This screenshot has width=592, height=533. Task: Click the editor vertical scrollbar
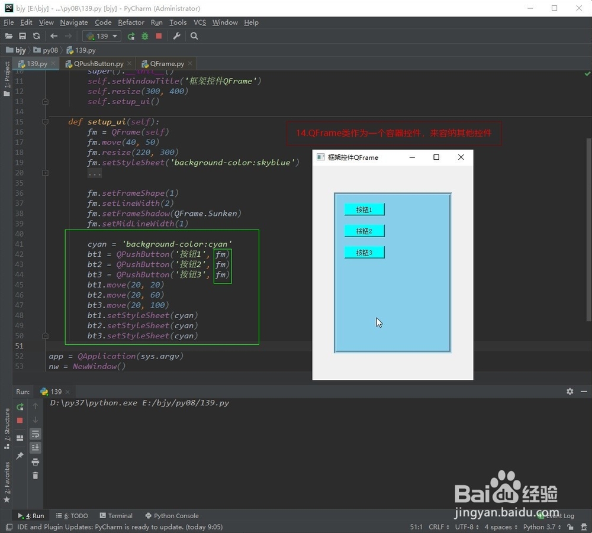click(x=588, y=230)
